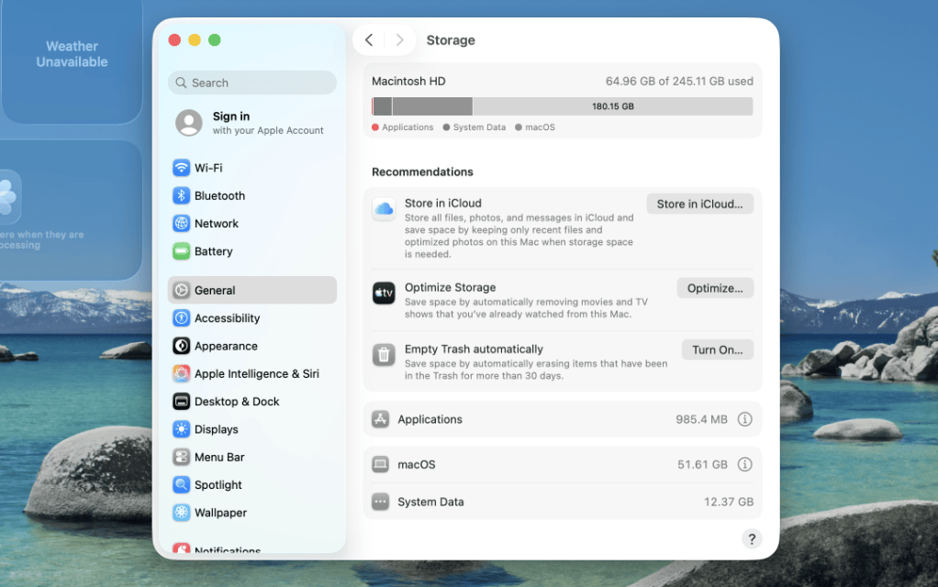Click the Wi-Fi icon in sidebar

181,168
